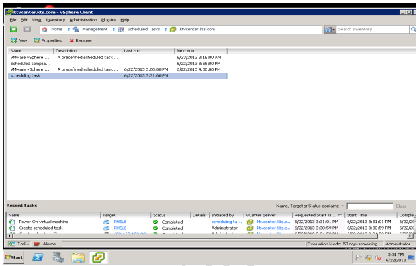The width and height of the screenshot is (419, 266).
Task: Sort recent tasks by Initiated by column
Action: pos(226,215)
